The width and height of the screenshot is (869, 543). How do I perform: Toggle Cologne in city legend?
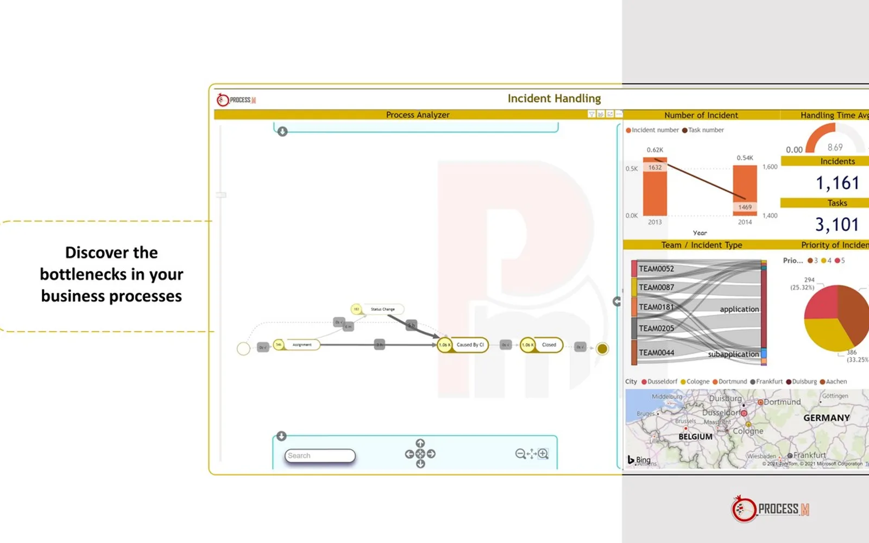pyautogui.click(x=695, y=382)
